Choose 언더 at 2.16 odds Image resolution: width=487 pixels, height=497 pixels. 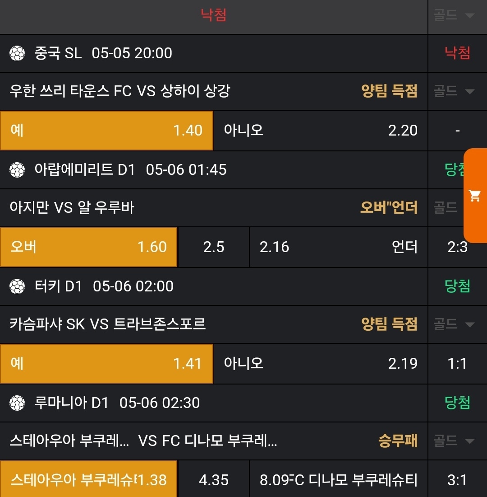338,247
